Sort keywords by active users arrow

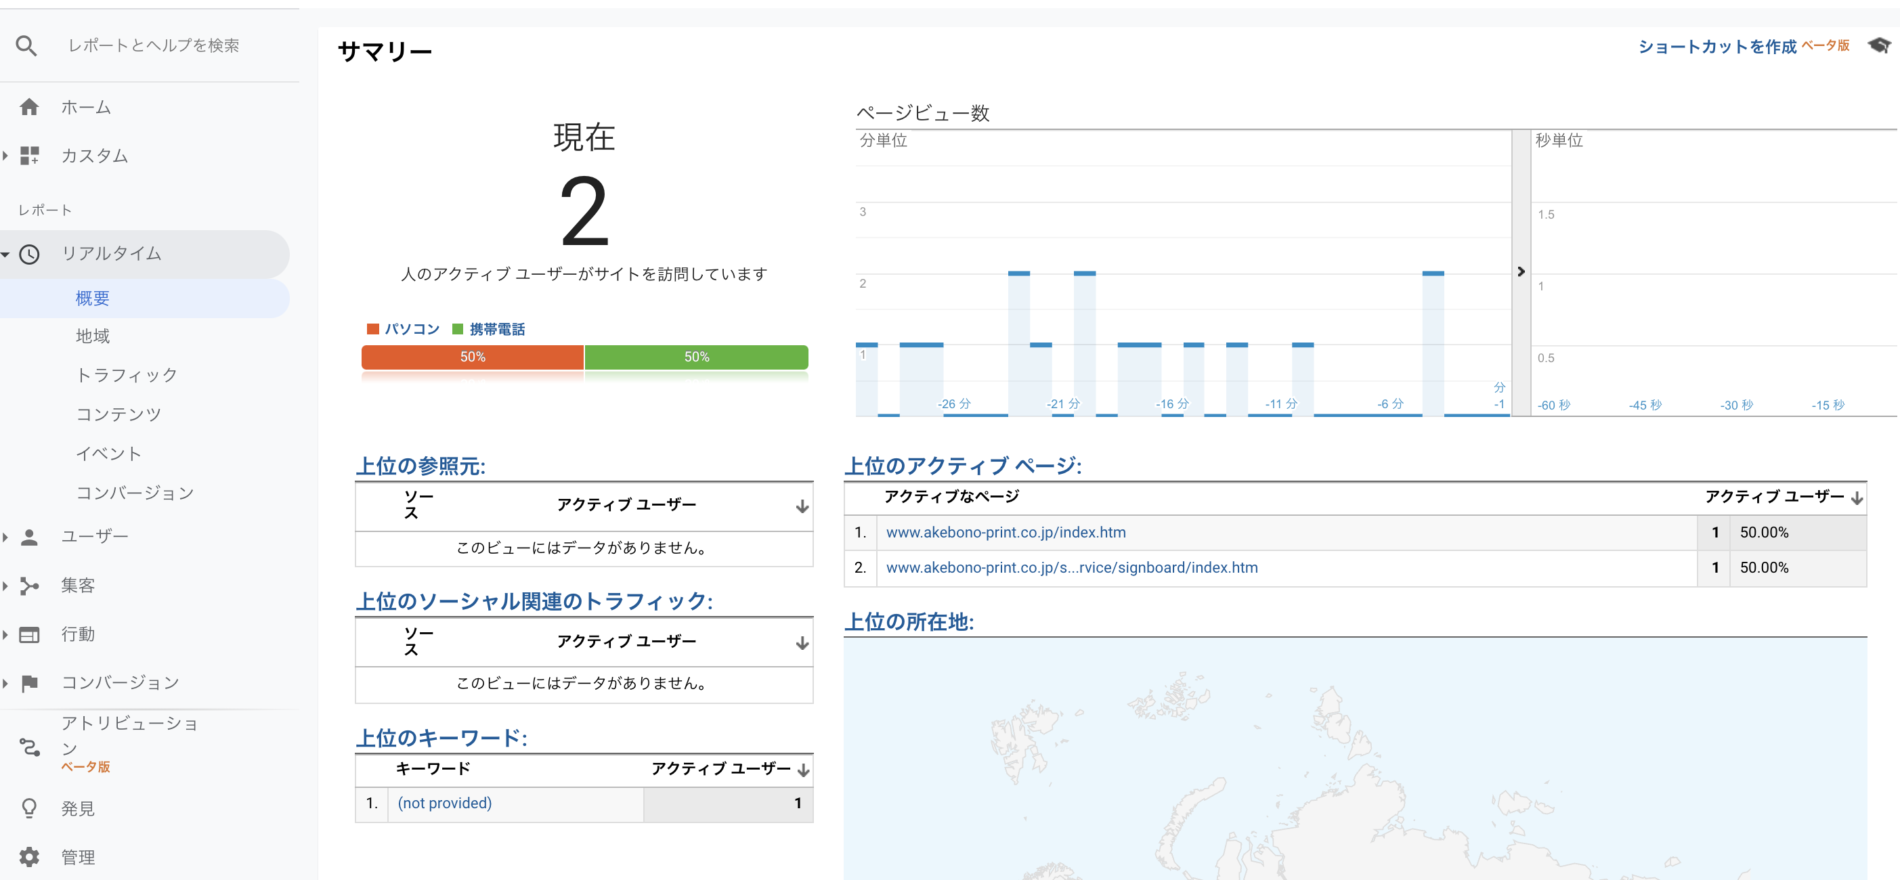coord(803,770)
